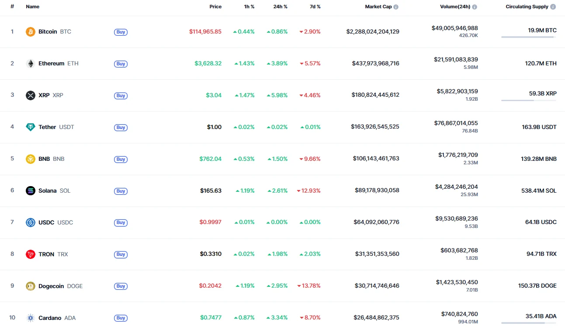Click the Circulating Supply info icon

point(553,7)
